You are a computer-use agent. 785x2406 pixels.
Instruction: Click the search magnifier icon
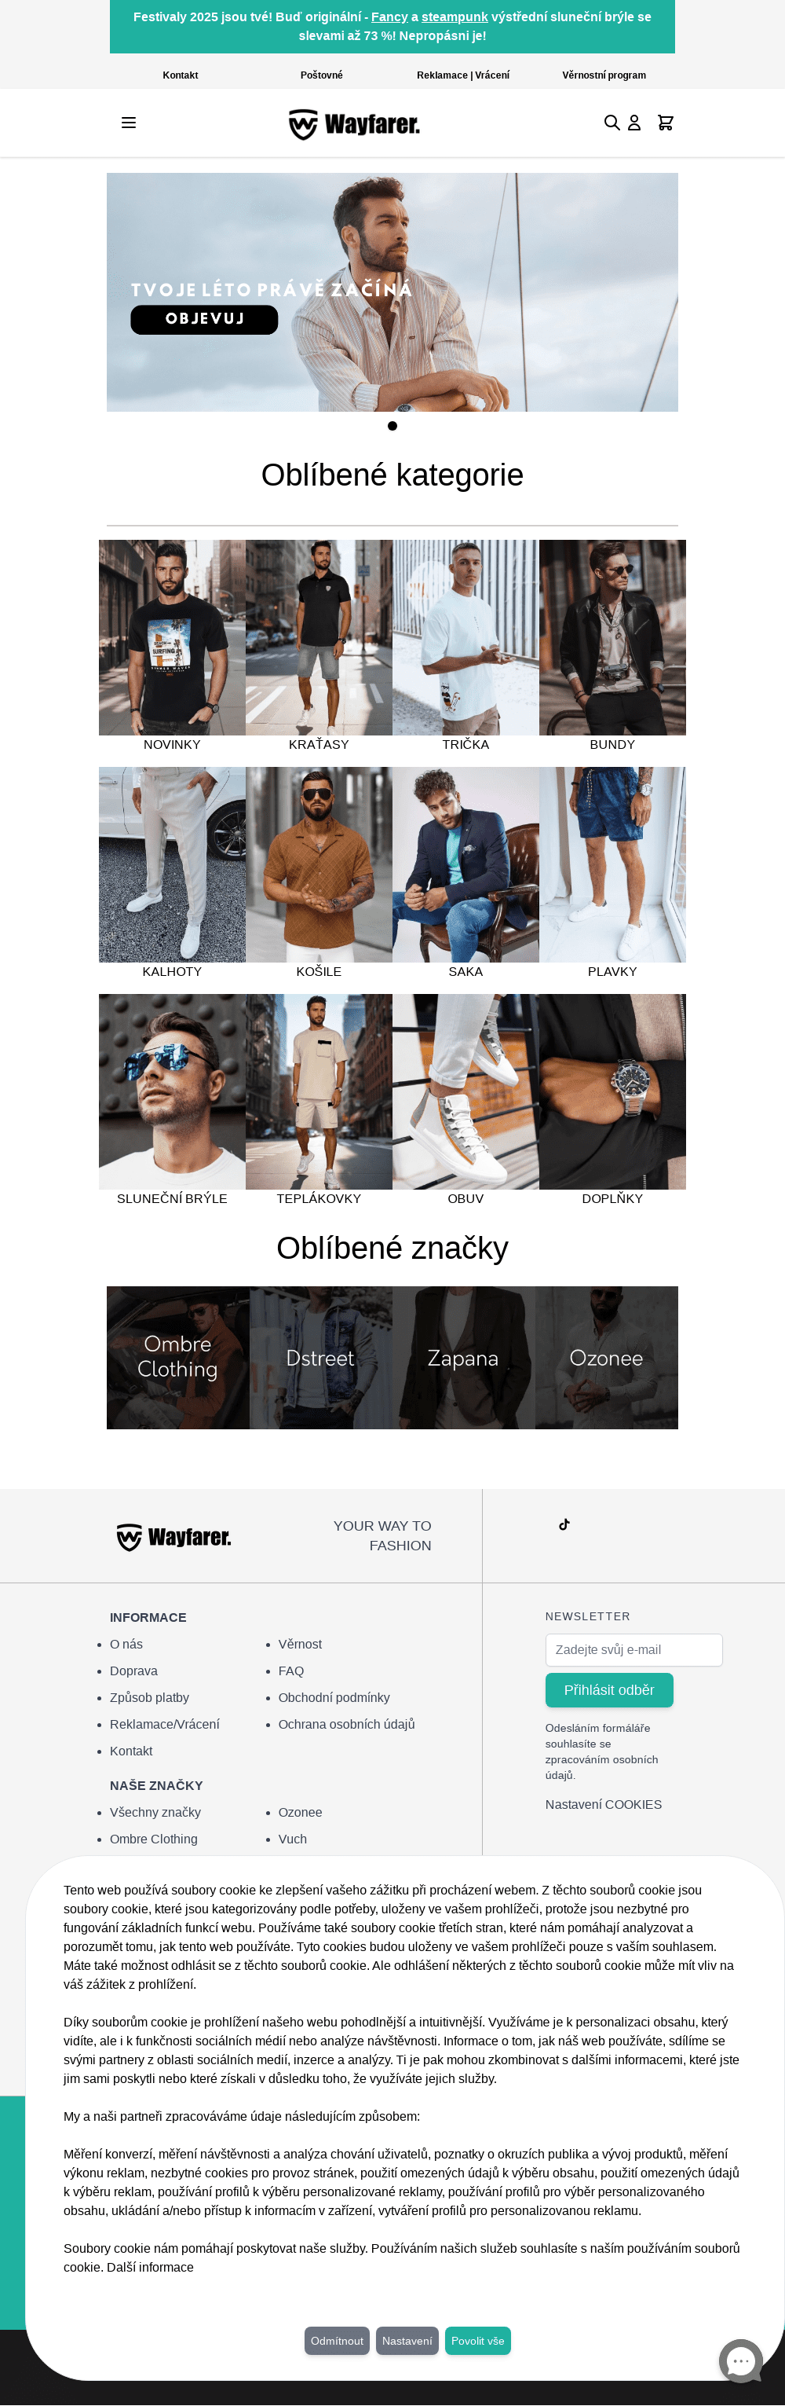[612, 123]
